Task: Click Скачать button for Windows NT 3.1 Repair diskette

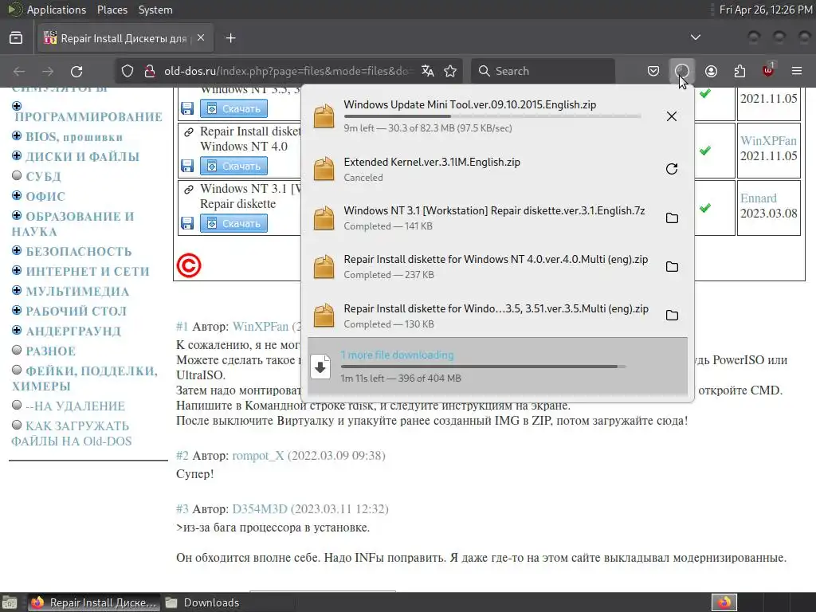Action: pyautogui.click(x=233, y=223)
